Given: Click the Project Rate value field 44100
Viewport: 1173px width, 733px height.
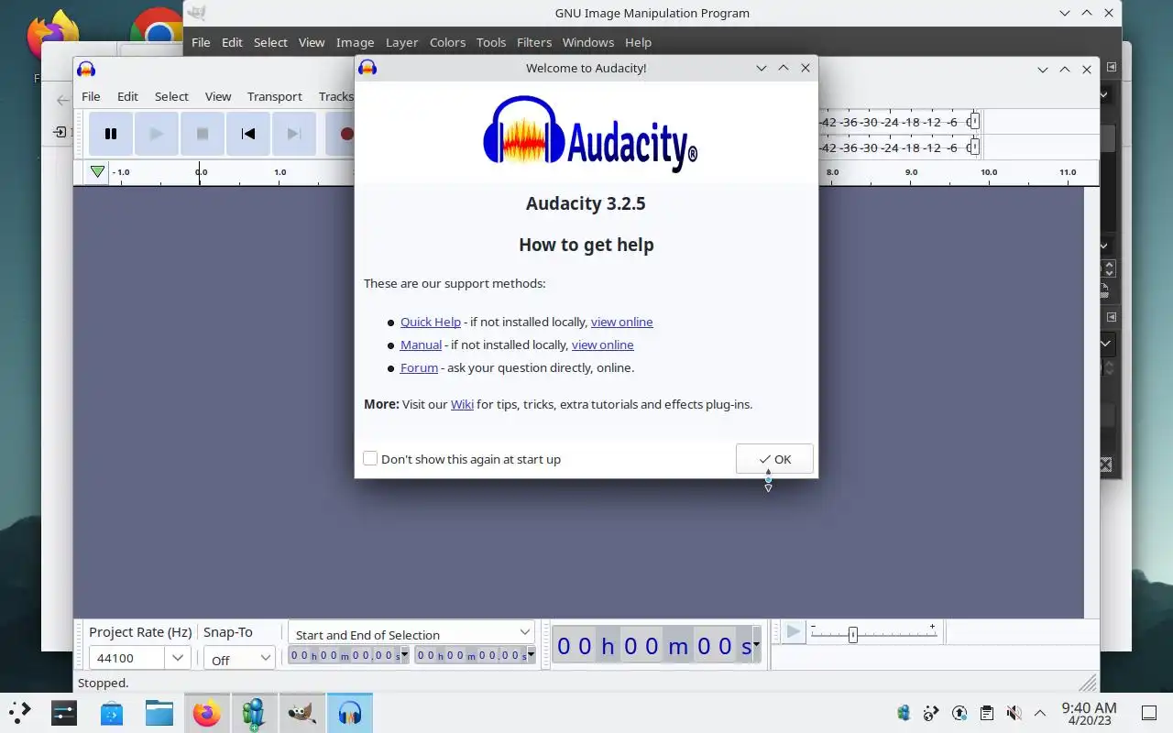Looking at the screenshot, I should click(127, 658).
